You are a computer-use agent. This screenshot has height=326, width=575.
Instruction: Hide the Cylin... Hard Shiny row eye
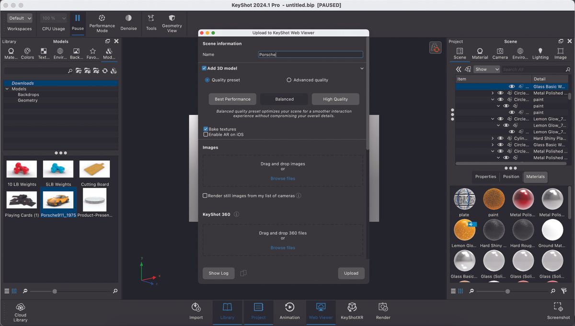pyautogui.click(x=500, y=138)
